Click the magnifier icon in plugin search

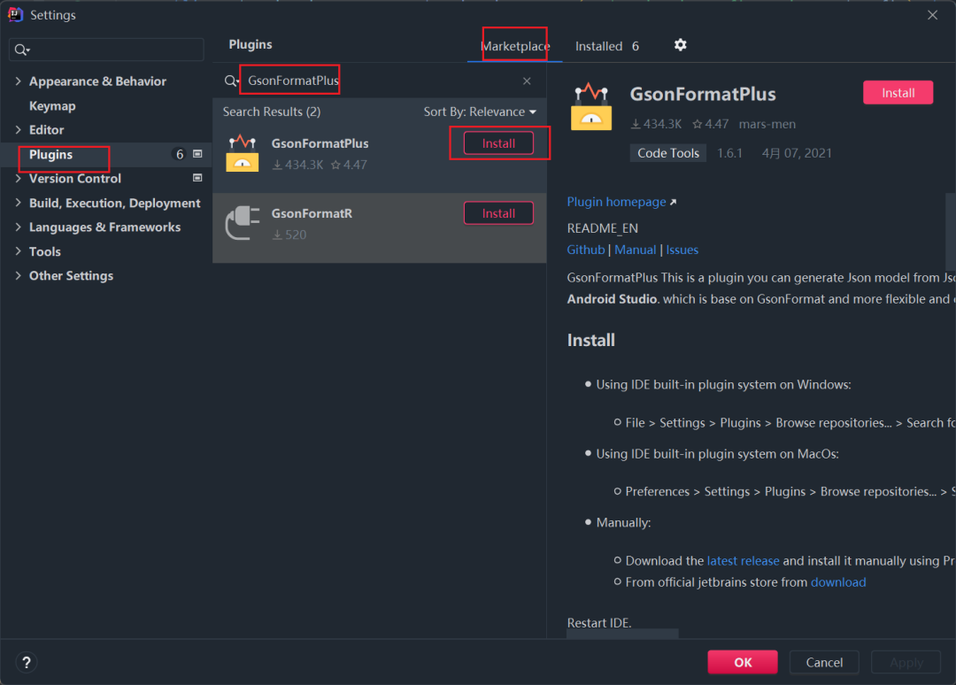[x=231, y=81]
